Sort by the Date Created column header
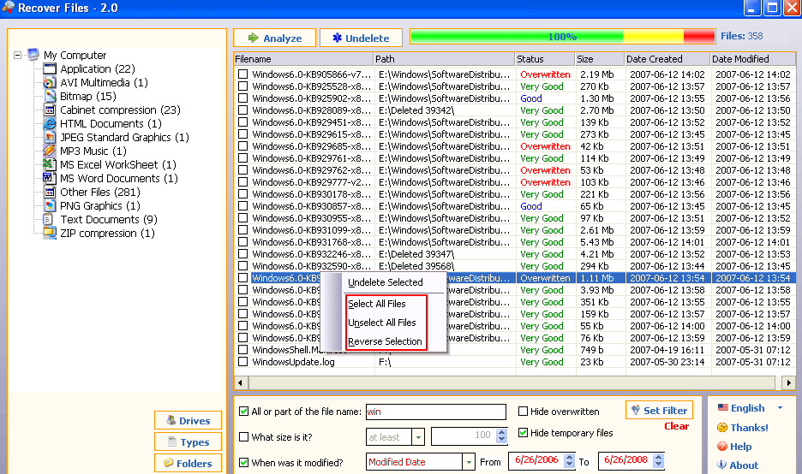Viewport: 802px width, 474px height. click(x=667, y=59)
